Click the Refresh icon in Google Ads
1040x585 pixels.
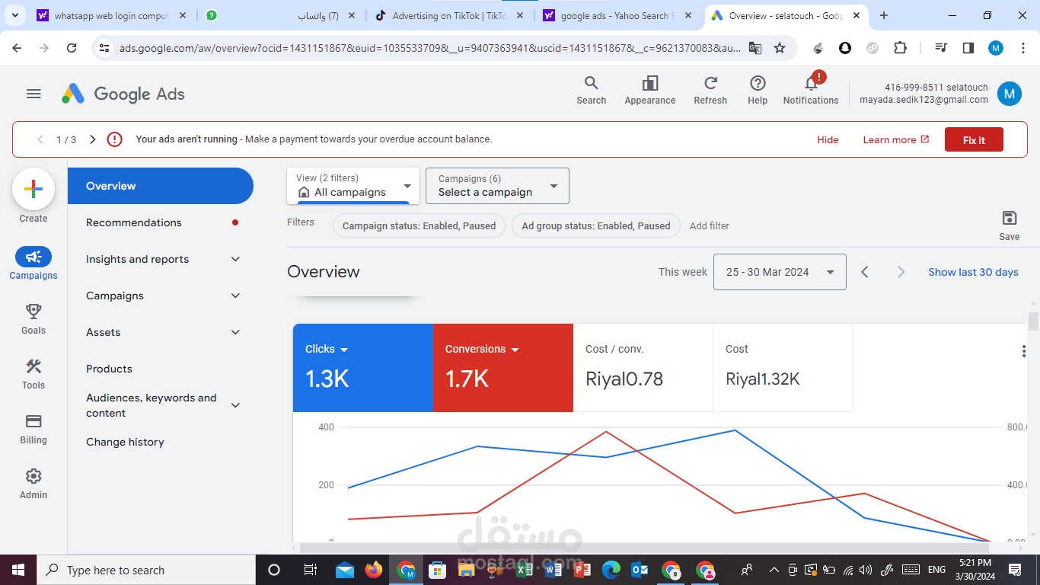point(710,90)
